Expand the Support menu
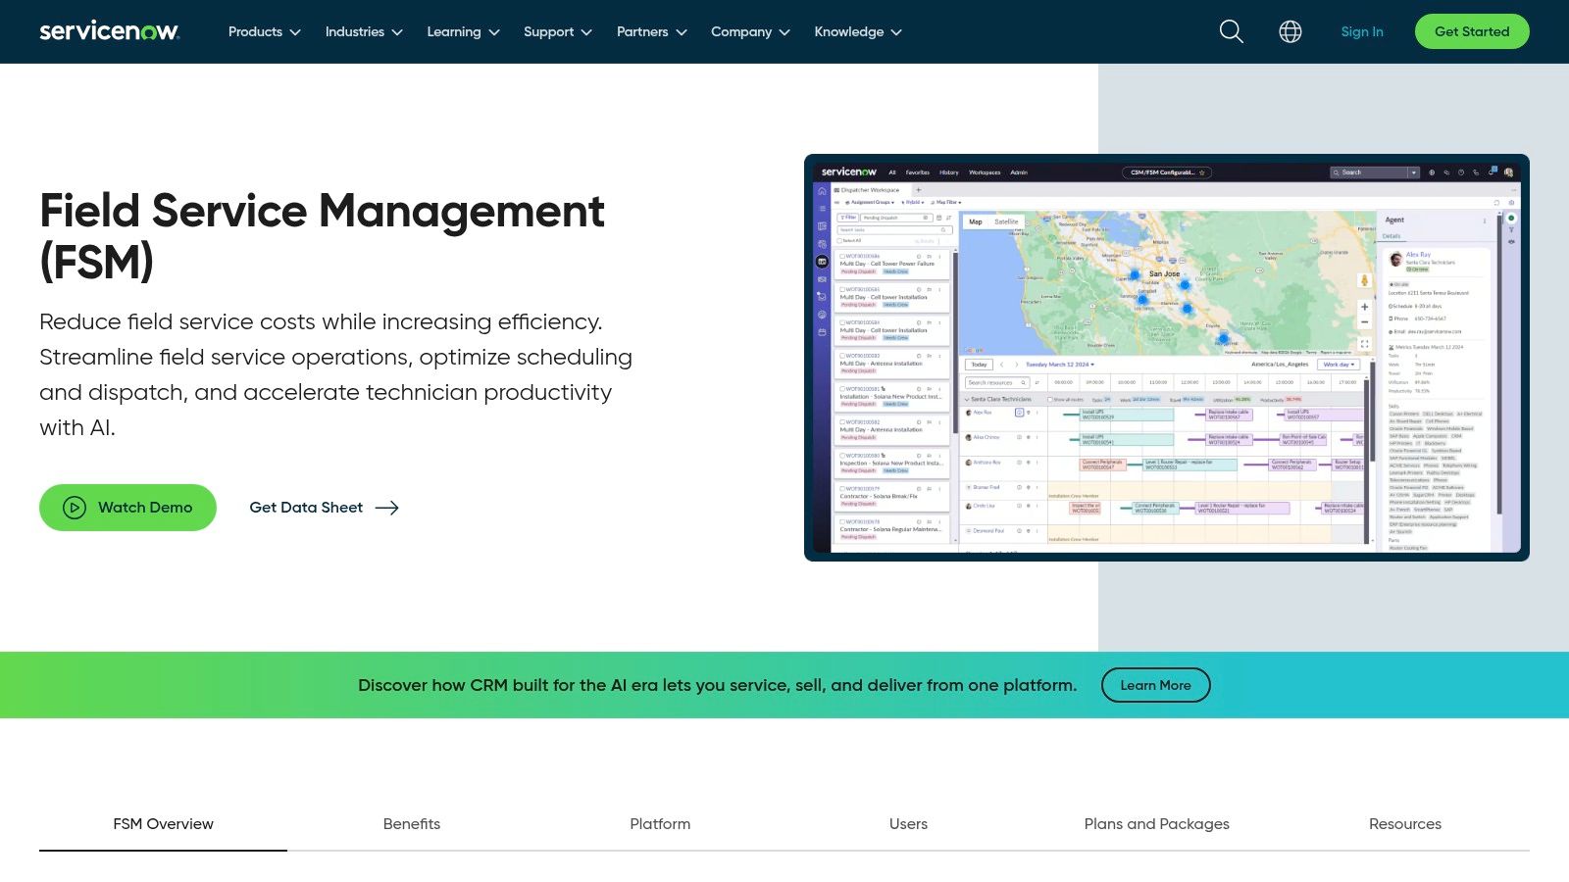The width and height of the screenshot is (1569, 882). [x=557, y=31]
